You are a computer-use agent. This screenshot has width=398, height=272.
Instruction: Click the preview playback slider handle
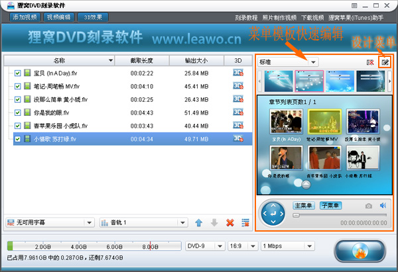(296, 215)
